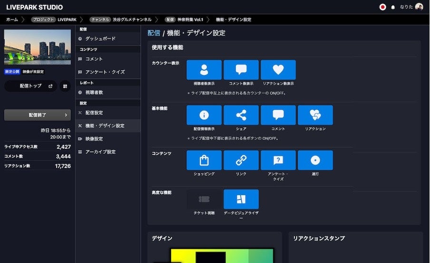This screenshot has width=430, height=263.
Task: Open アーカイブ設定 in the sidebar
Action: pyautogui.click(x=108, y=151)
